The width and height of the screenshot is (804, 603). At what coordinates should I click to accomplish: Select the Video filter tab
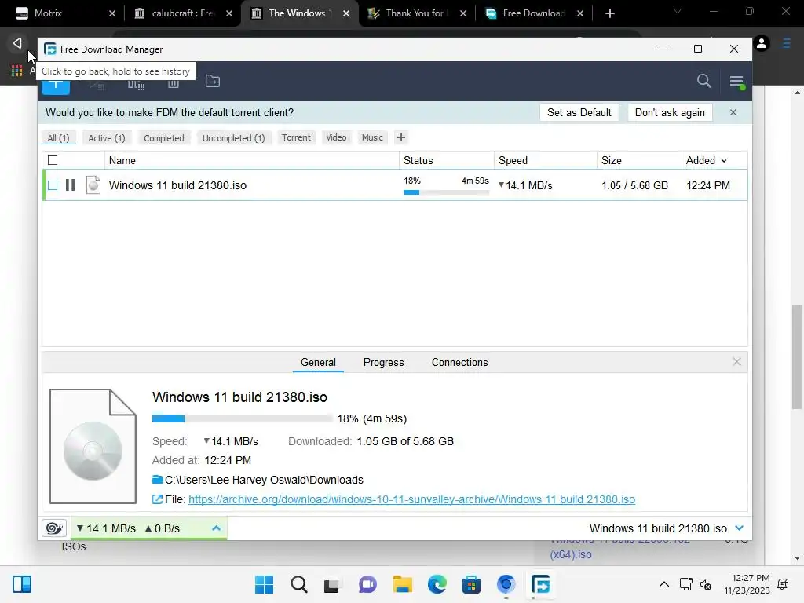[336, 137]
